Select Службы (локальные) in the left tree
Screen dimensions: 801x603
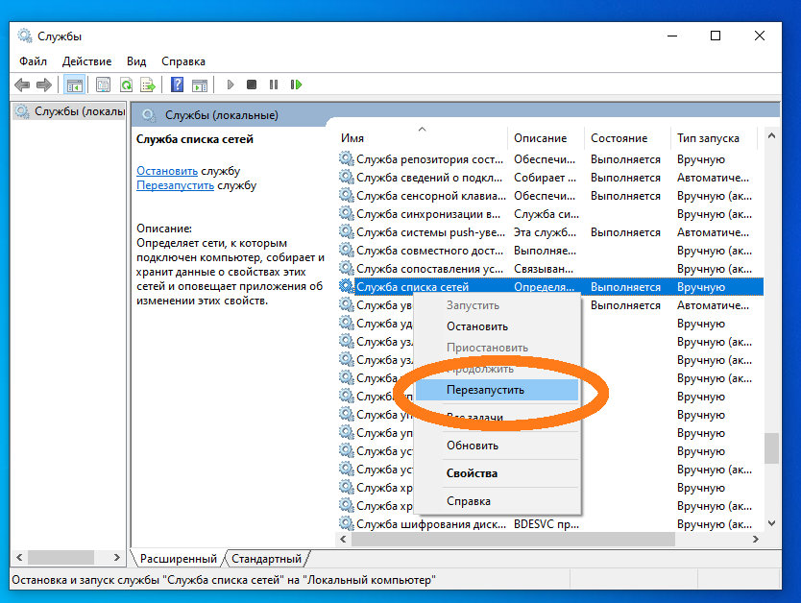point(79,111)
